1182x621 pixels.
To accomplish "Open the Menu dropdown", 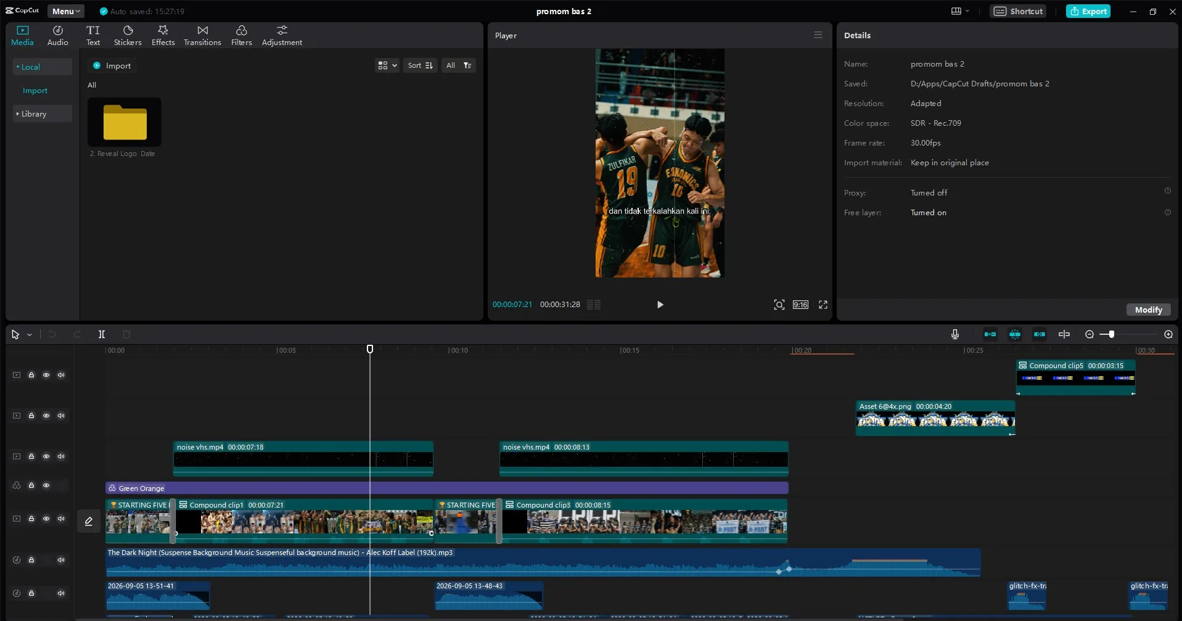I will 66,11.
